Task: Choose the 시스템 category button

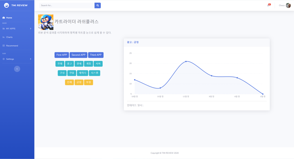Action: [94, 73]
